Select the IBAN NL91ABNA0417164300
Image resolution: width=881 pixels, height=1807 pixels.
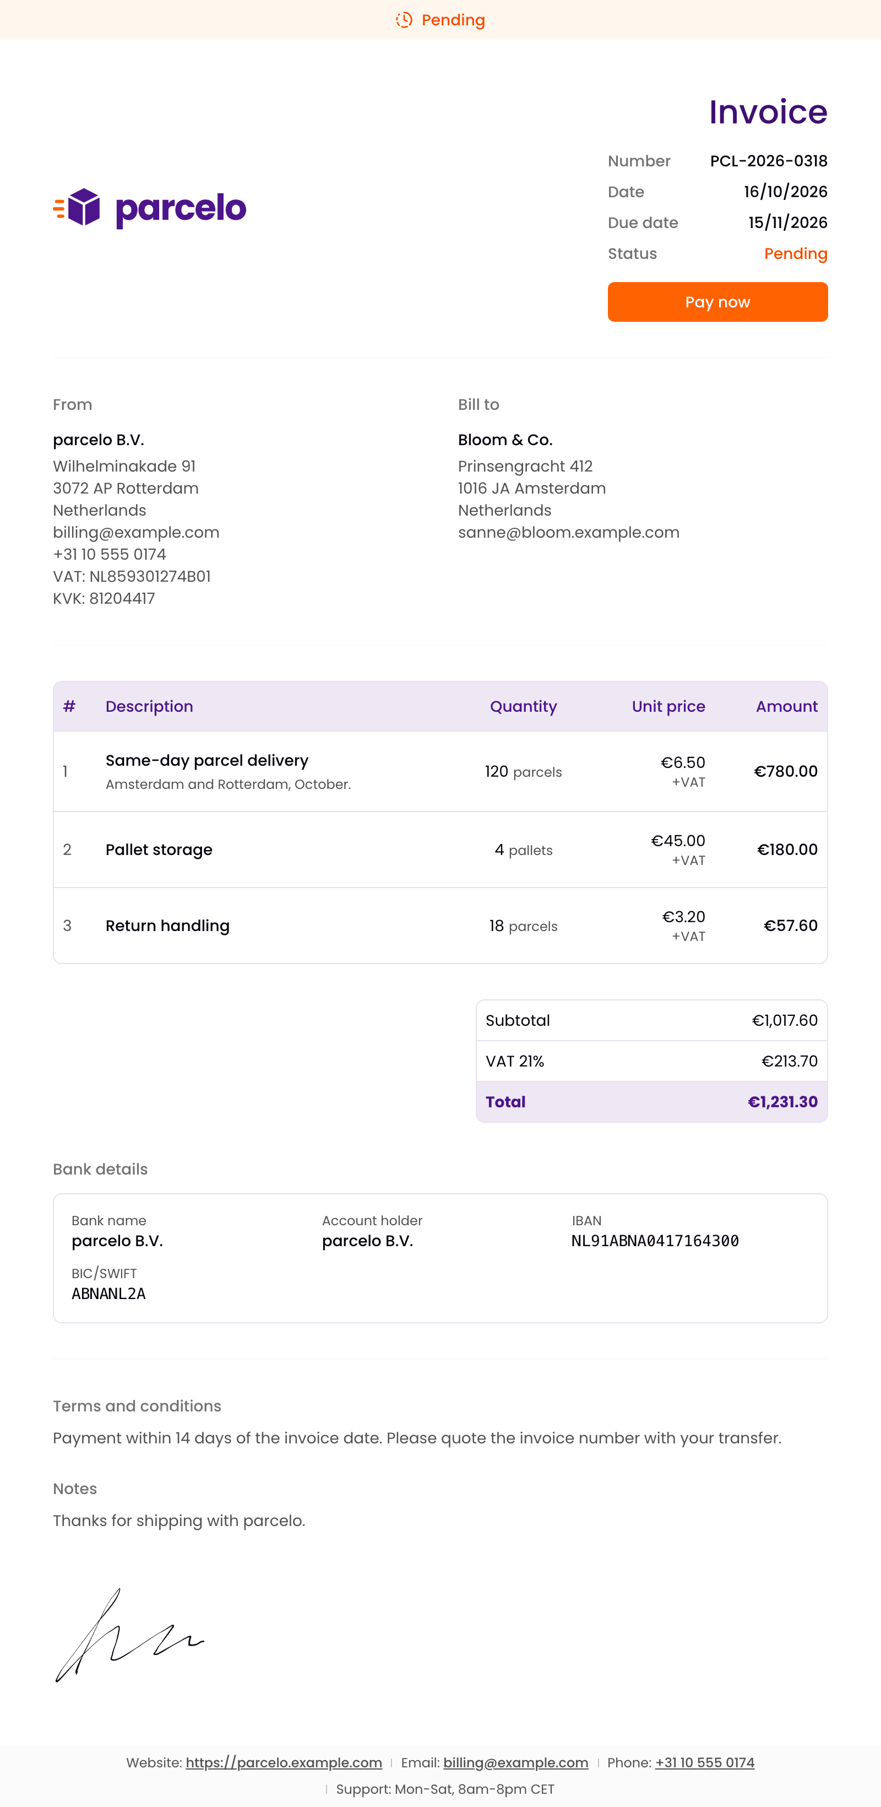coord(655,1240)
